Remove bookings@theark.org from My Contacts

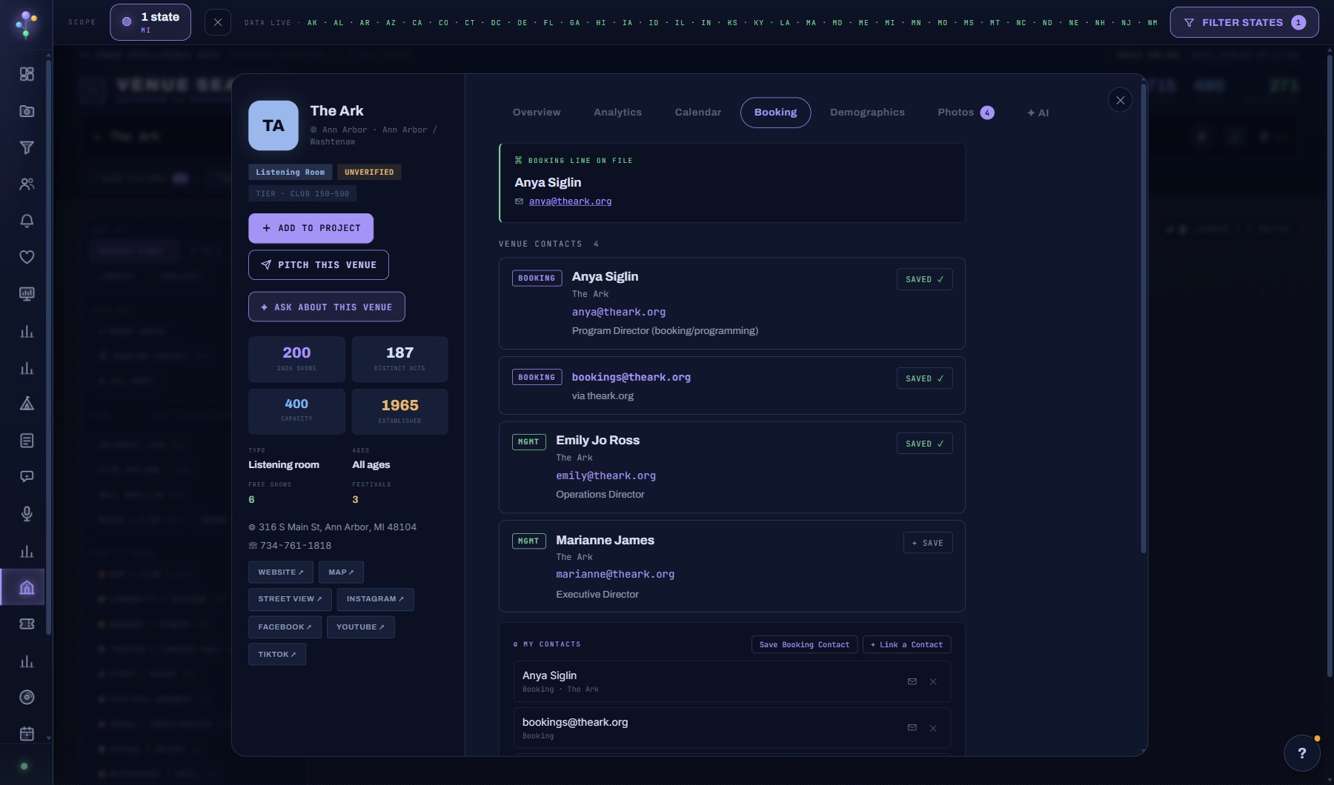933,728
